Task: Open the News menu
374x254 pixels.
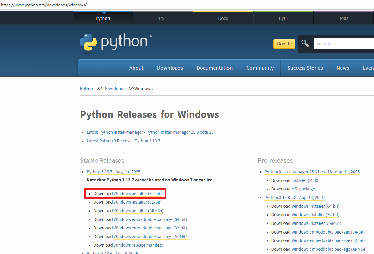Action: point(343,68)
